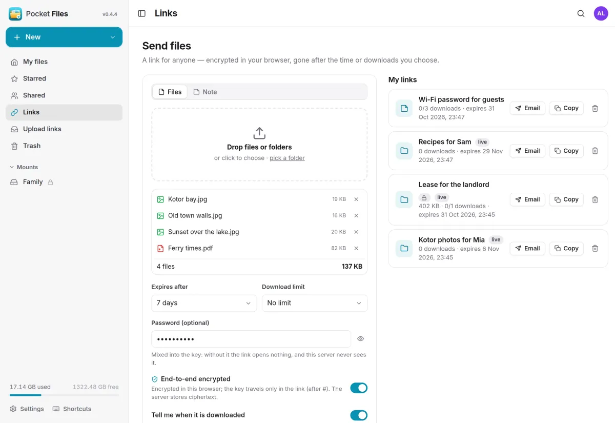
Task: Open search with the magnifier icon
Action: tap(581, 14)
